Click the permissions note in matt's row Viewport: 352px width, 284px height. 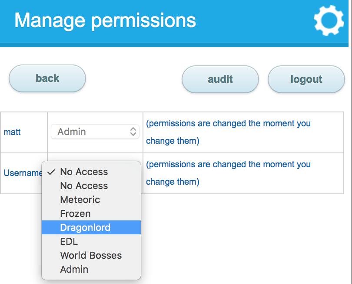228,132
